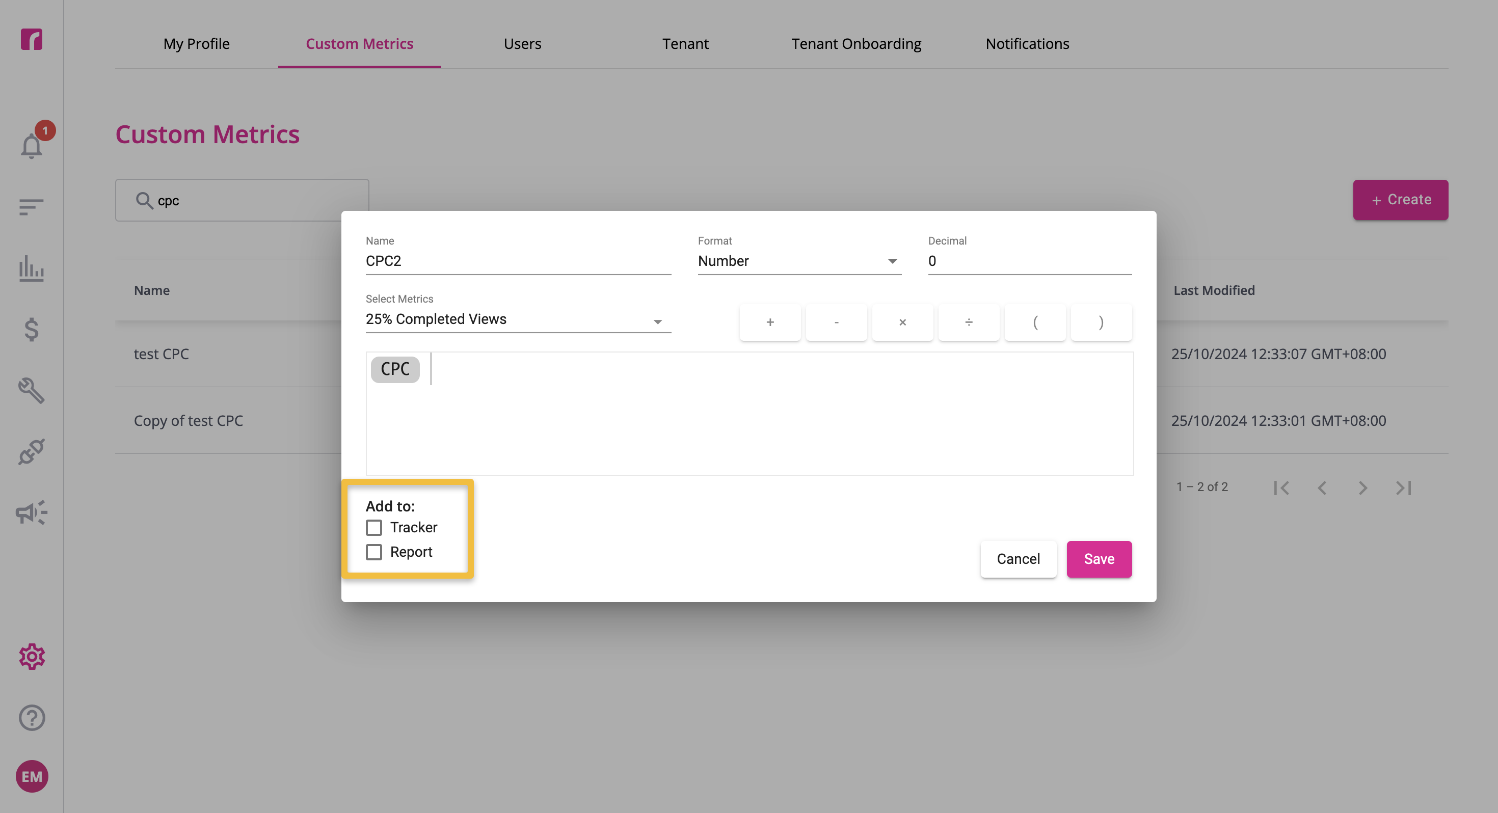Click timestamp 25/10/2024 12:33:07

(x=1278, y=354)
